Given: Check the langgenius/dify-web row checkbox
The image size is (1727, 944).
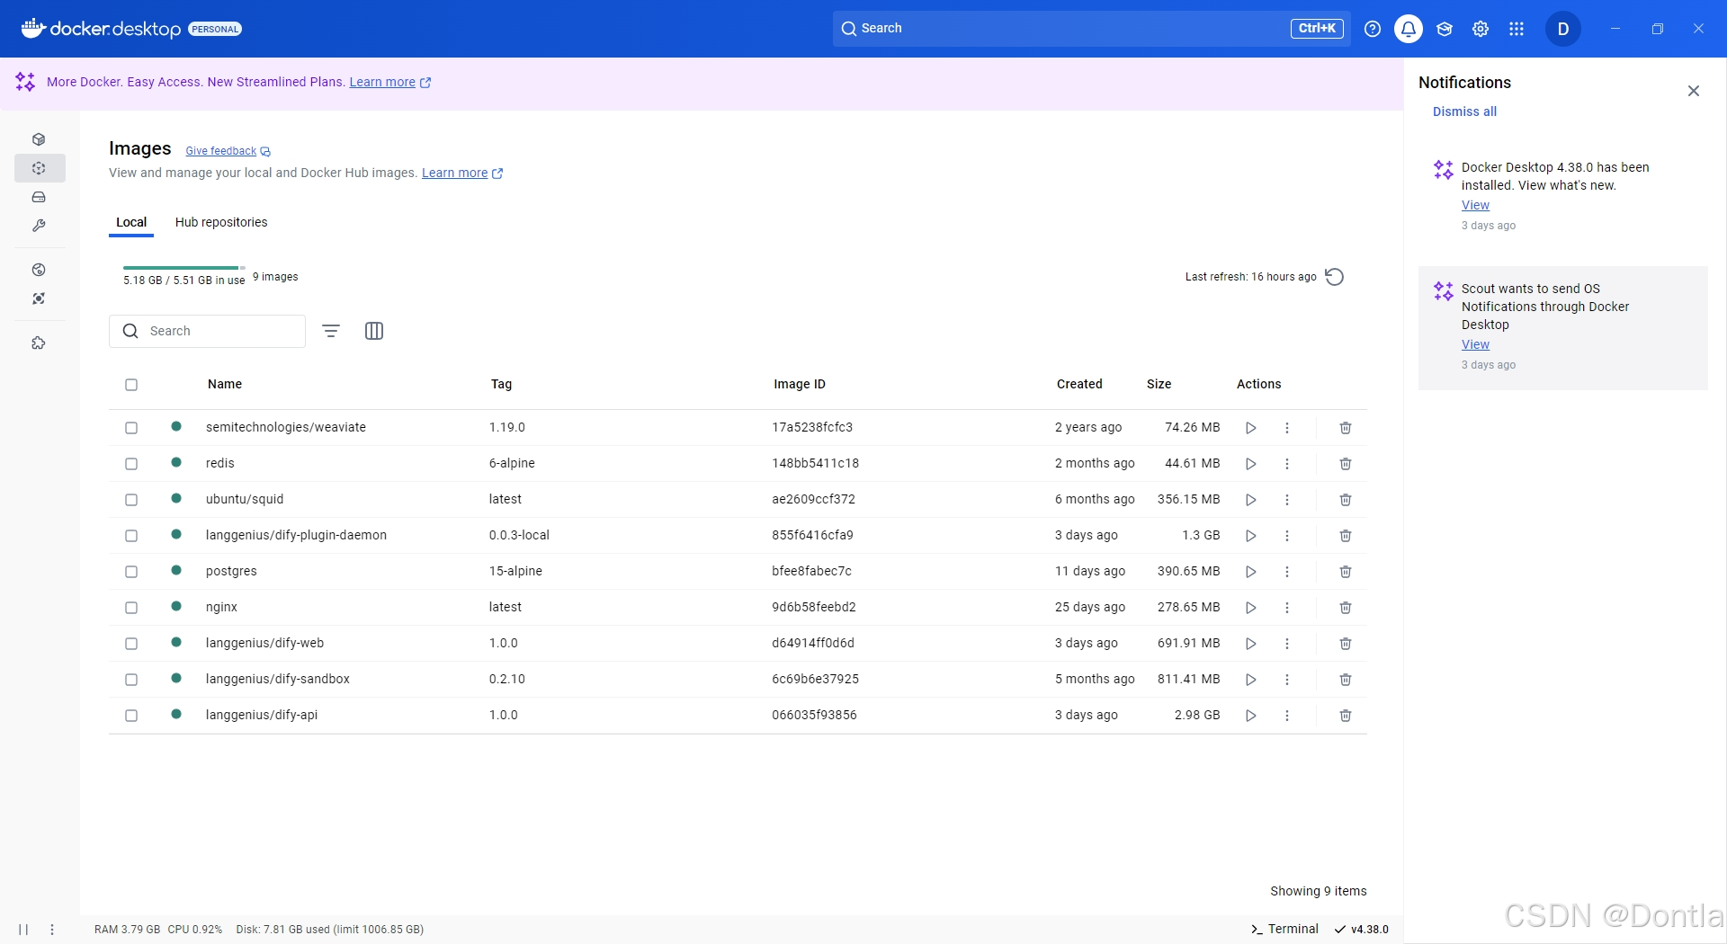Looking at the screenshot, I should 131,644.
